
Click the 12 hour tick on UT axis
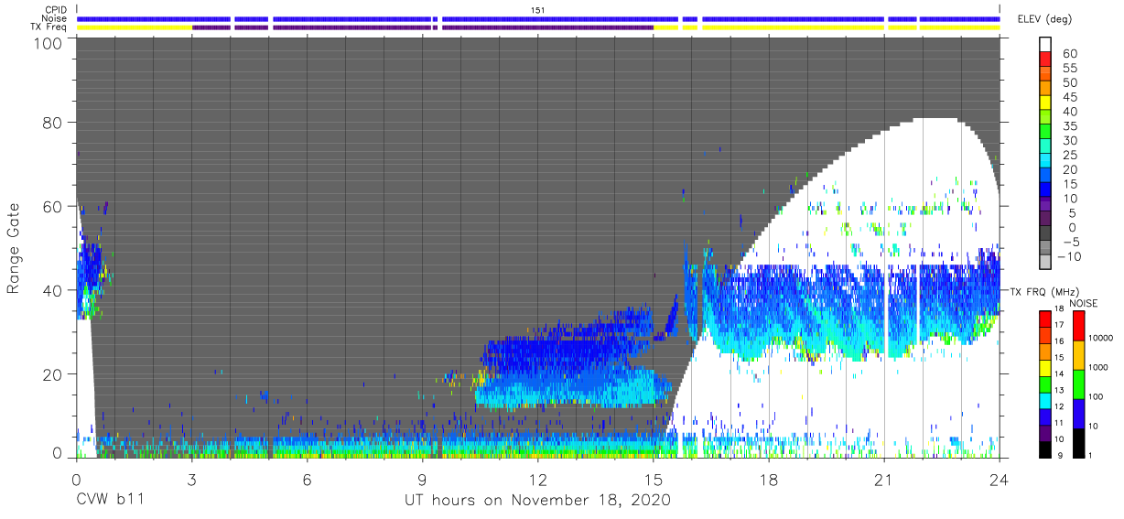pyautogui.click(x=538, y=479)
